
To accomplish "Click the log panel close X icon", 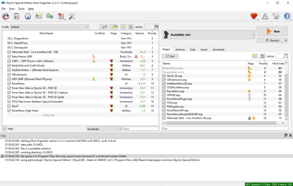I will [x=290, y=136].
